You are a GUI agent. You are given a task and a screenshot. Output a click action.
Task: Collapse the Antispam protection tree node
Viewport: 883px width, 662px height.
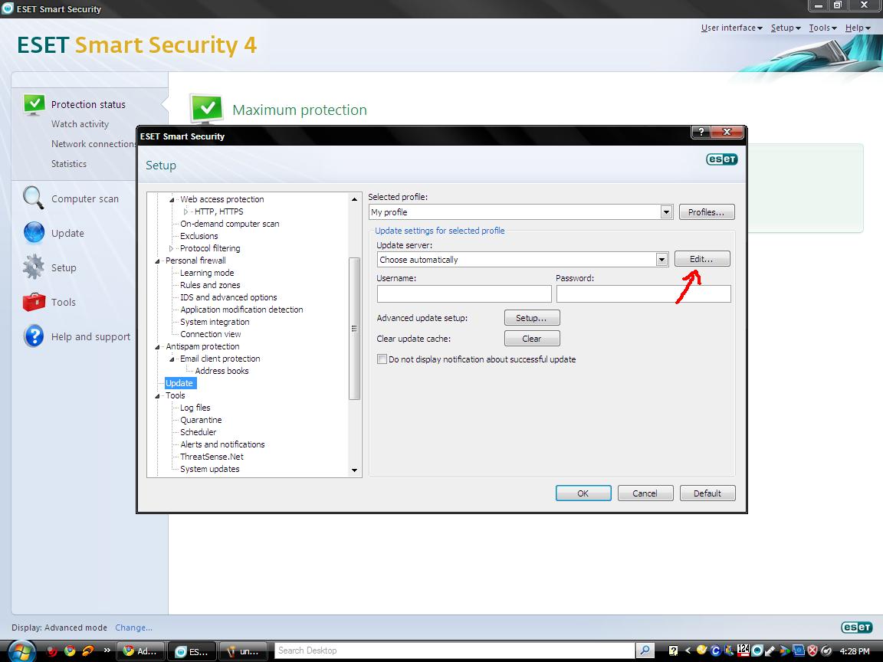pos(157,347)
